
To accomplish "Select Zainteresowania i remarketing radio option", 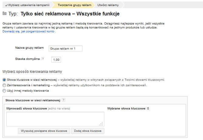I will pyautogui.click(x=4, y=85).
